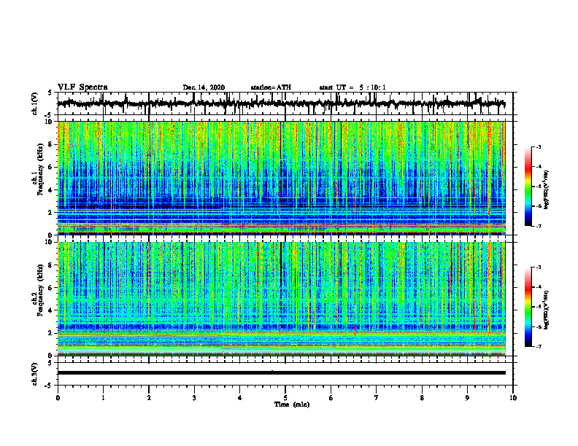Click the ch.1 voltage waveform trace

[x=281, y=103]
